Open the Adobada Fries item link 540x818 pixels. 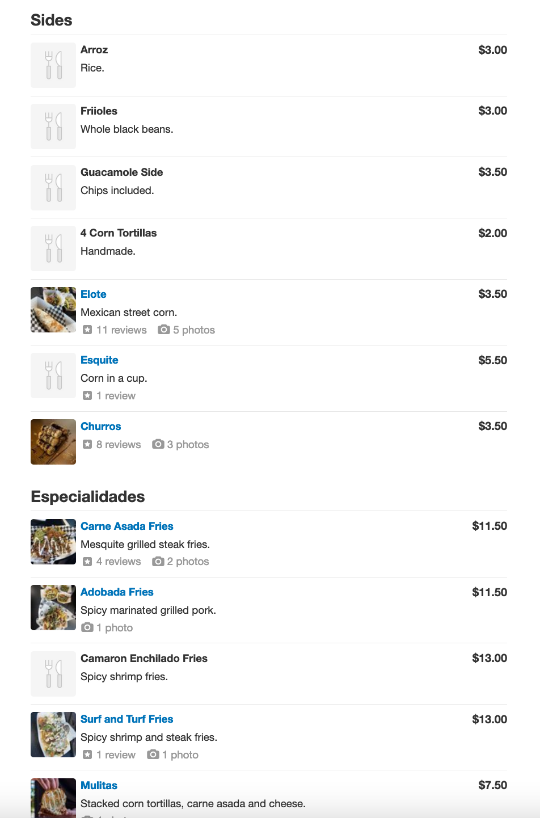click(x=117, y=592)
